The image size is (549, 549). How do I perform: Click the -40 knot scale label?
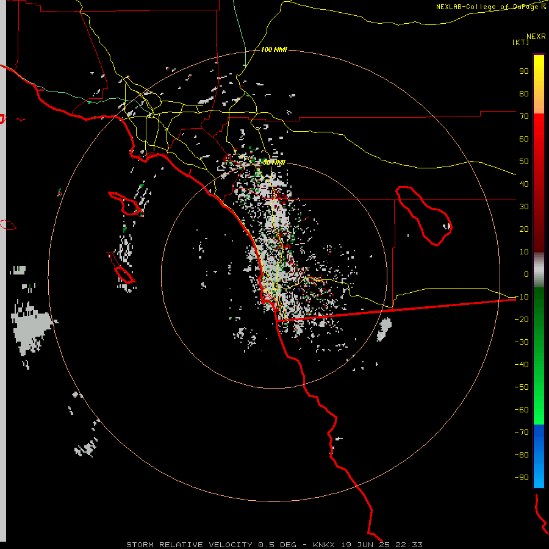tap(522, 365)
